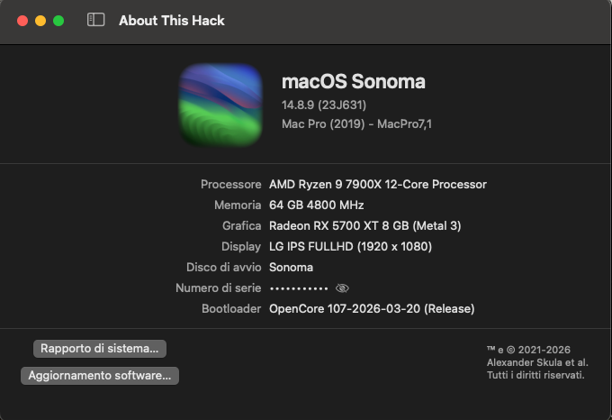612x420 pixels.
Task: Select the macOS Sonoma heading text
Action: pos(354,82)
